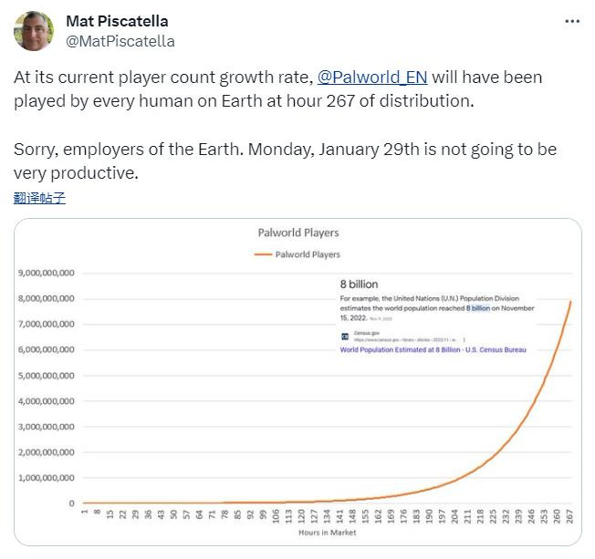Viewport: 595px width, 559px height.
Task: Open World Population Estimated at 8 Billion link
Action: pos(433,349)
